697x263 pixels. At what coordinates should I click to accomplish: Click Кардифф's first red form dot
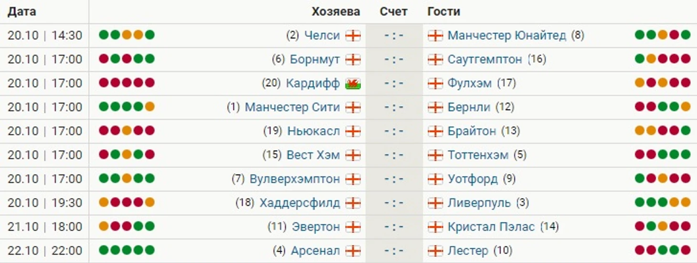coord(104,82)
